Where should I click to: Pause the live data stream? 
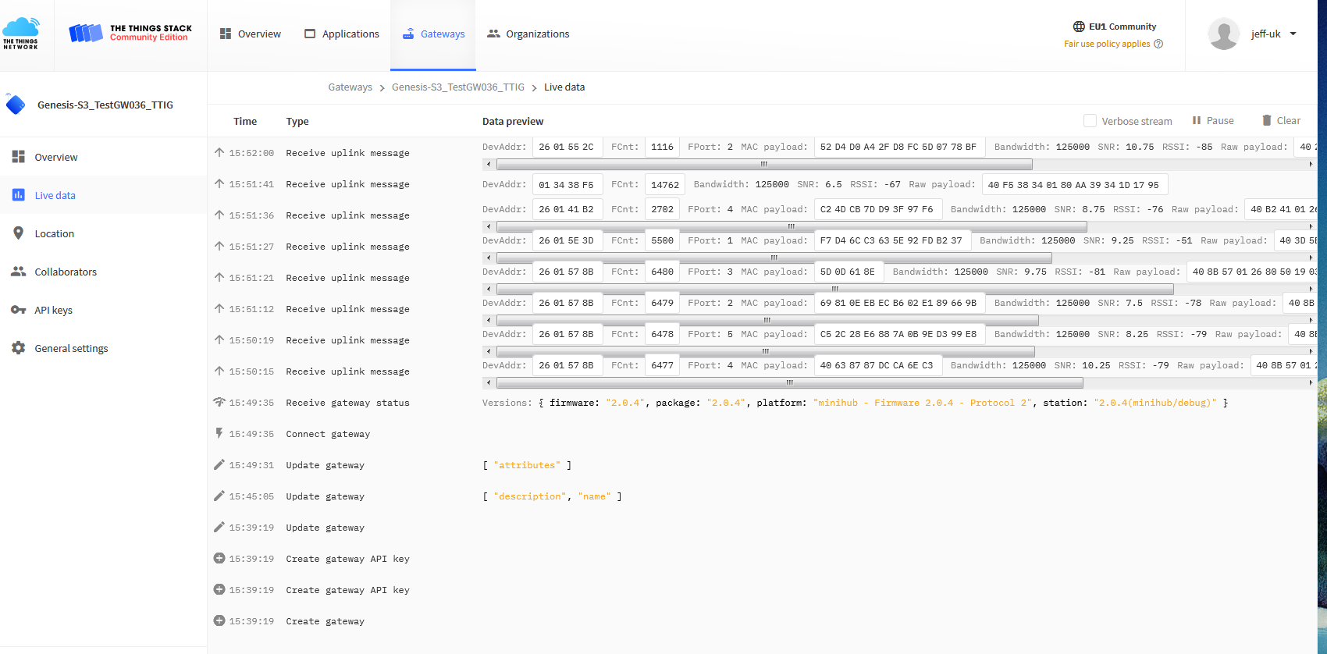1213,120
